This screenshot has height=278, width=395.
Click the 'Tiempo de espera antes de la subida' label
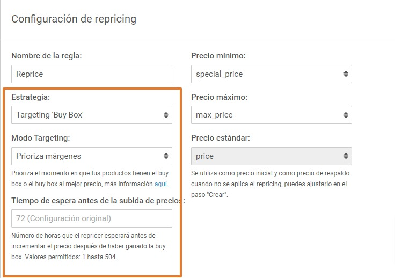click(98, 201)
